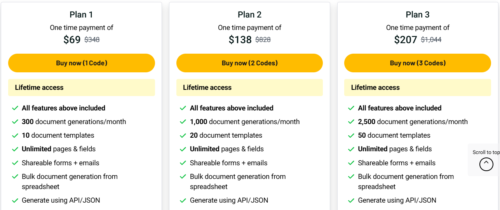Screen dimensions: 500x210
Task: Click the Lifetime access banner in Plan 3
Action: [417, 87]
